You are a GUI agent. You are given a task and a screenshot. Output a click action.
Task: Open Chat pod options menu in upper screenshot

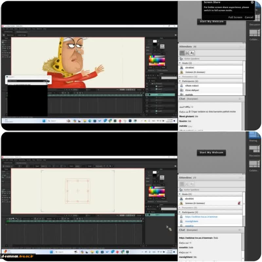click(240, 99)
